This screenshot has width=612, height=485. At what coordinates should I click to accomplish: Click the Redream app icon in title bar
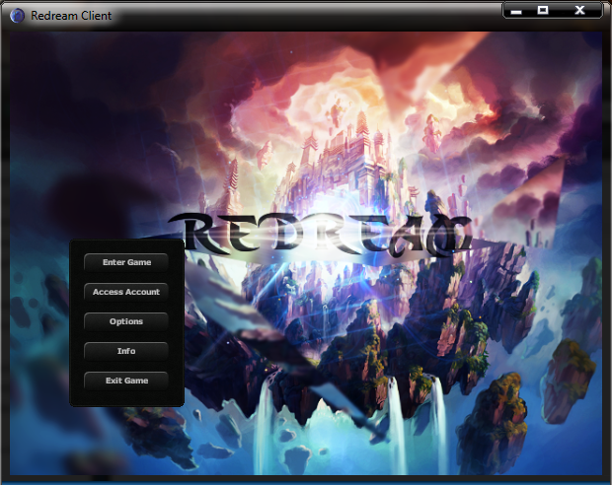pyautogui.click(x=17, y=16)
